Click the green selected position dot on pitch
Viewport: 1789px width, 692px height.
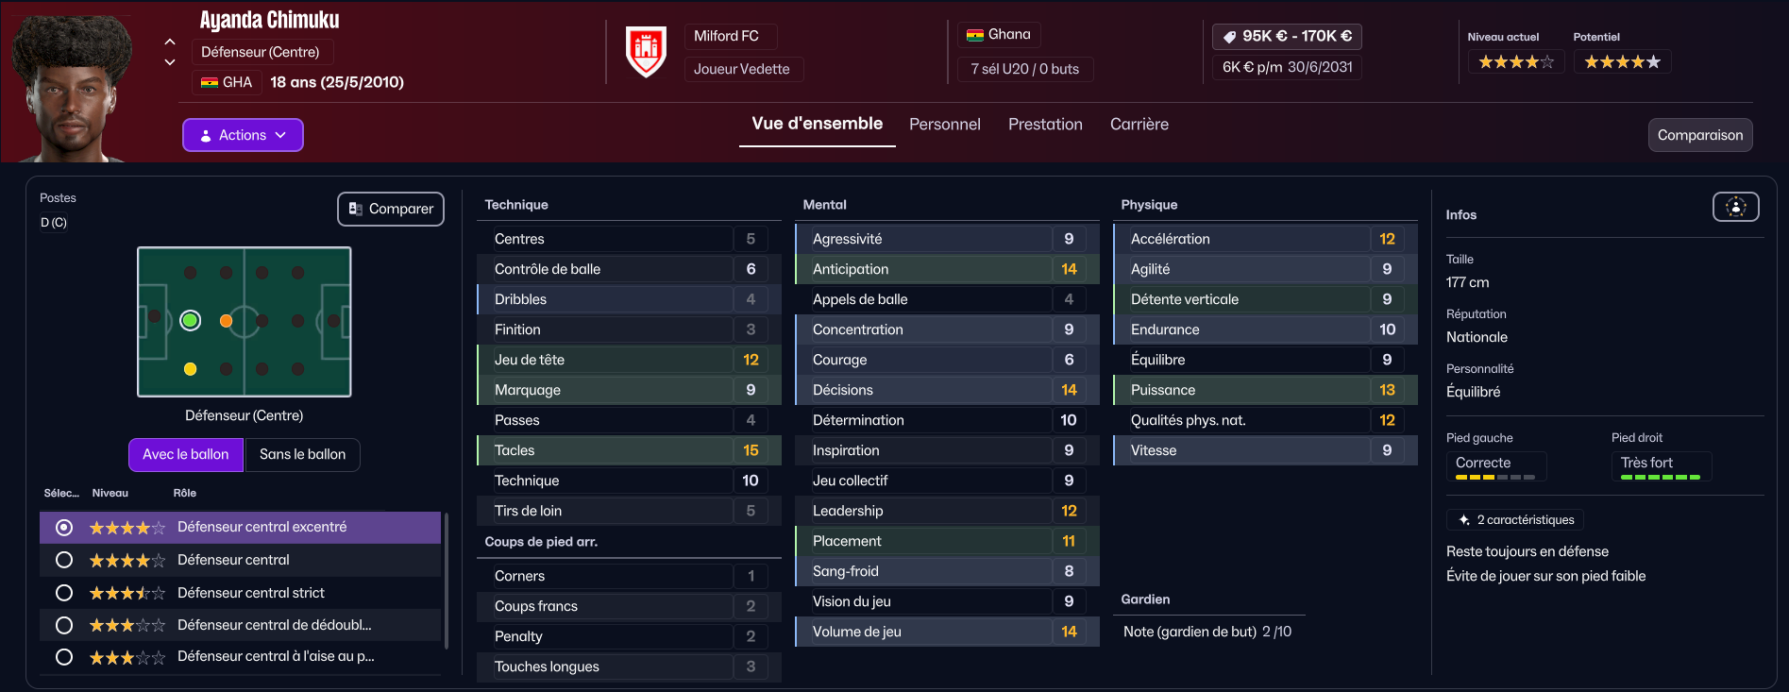pyautogui.click(x=191, y=321)
